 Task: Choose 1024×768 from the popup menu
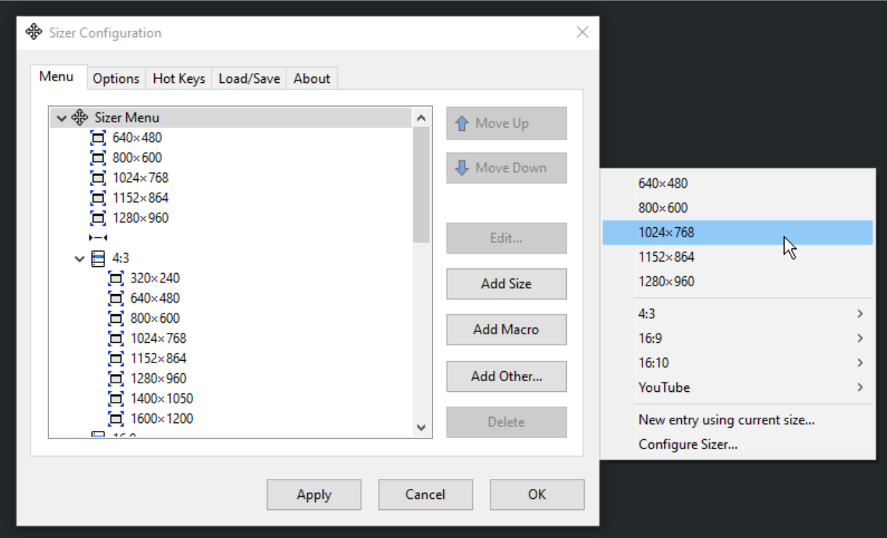pos(666,232)
